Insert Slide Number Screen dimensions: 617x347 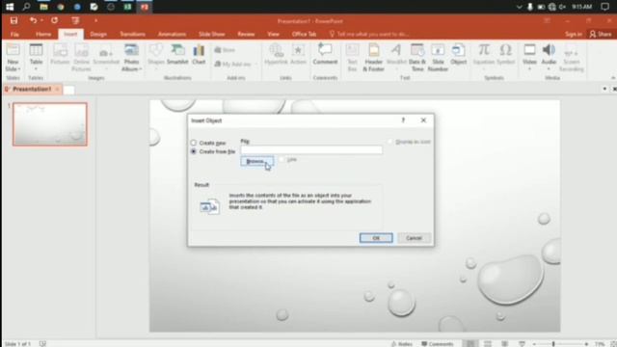coord(438,58)
